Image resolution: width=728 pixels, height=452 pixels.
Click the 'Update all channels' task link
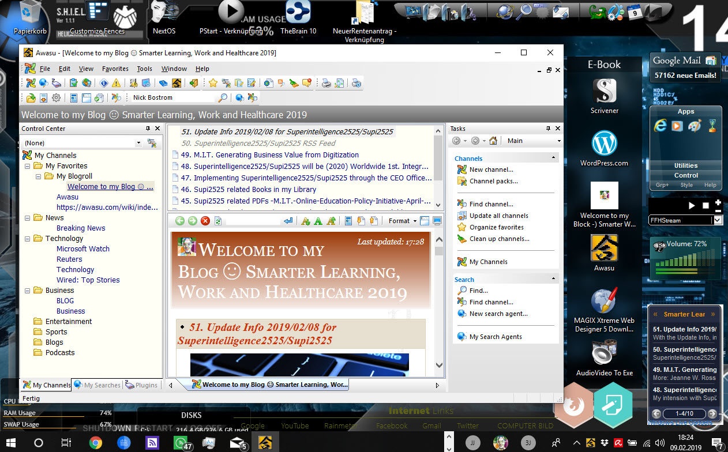pyautogui.click(x=498, y=216)
